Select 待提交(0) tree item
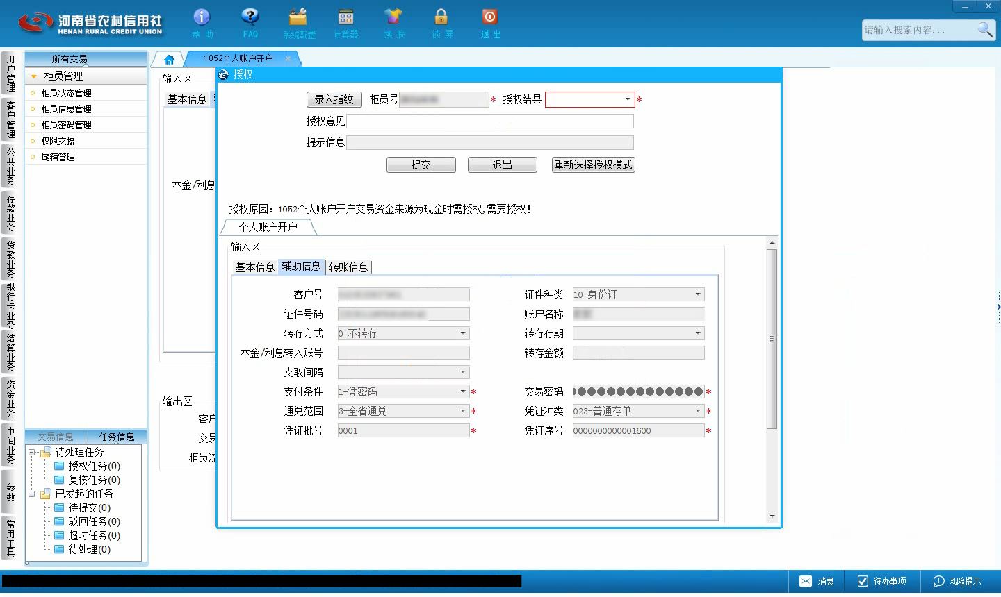The image size is (1001, 597). pyautogui.click(x=89, y=507)
